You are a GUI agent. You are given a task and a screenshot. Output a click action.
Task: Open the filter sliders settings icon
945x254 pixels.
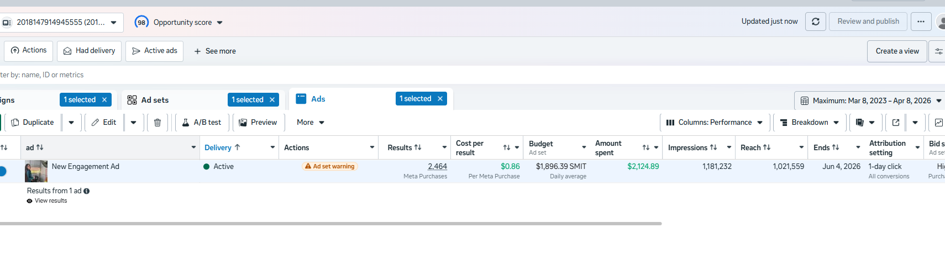coord(938,51)
